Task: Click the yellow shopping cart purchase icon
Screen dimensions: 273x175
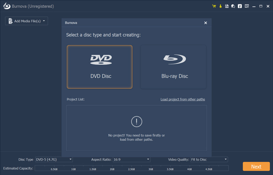Action: [214, 6]
